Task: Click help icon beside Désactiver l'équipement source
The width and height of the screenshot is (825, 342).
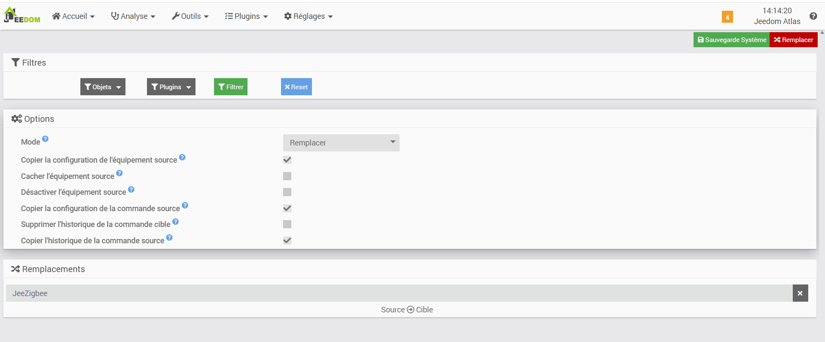Action: [131, 189]
